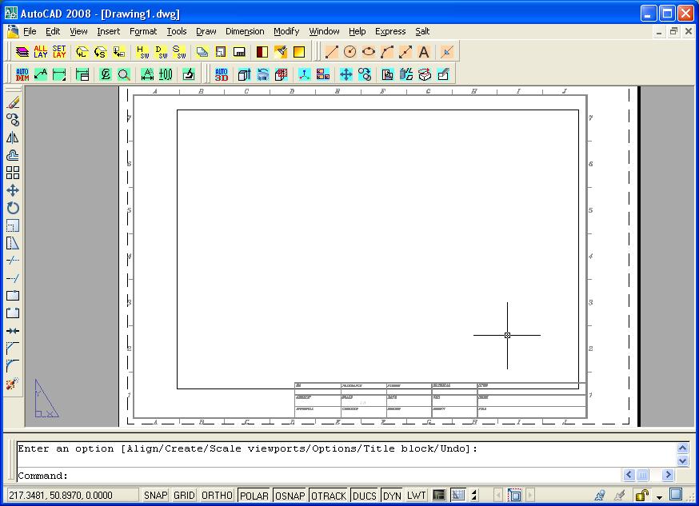The width and height of the screenshot is (699, 506).
Task: Turn on GRID display
Action: (x=183, y=495)
